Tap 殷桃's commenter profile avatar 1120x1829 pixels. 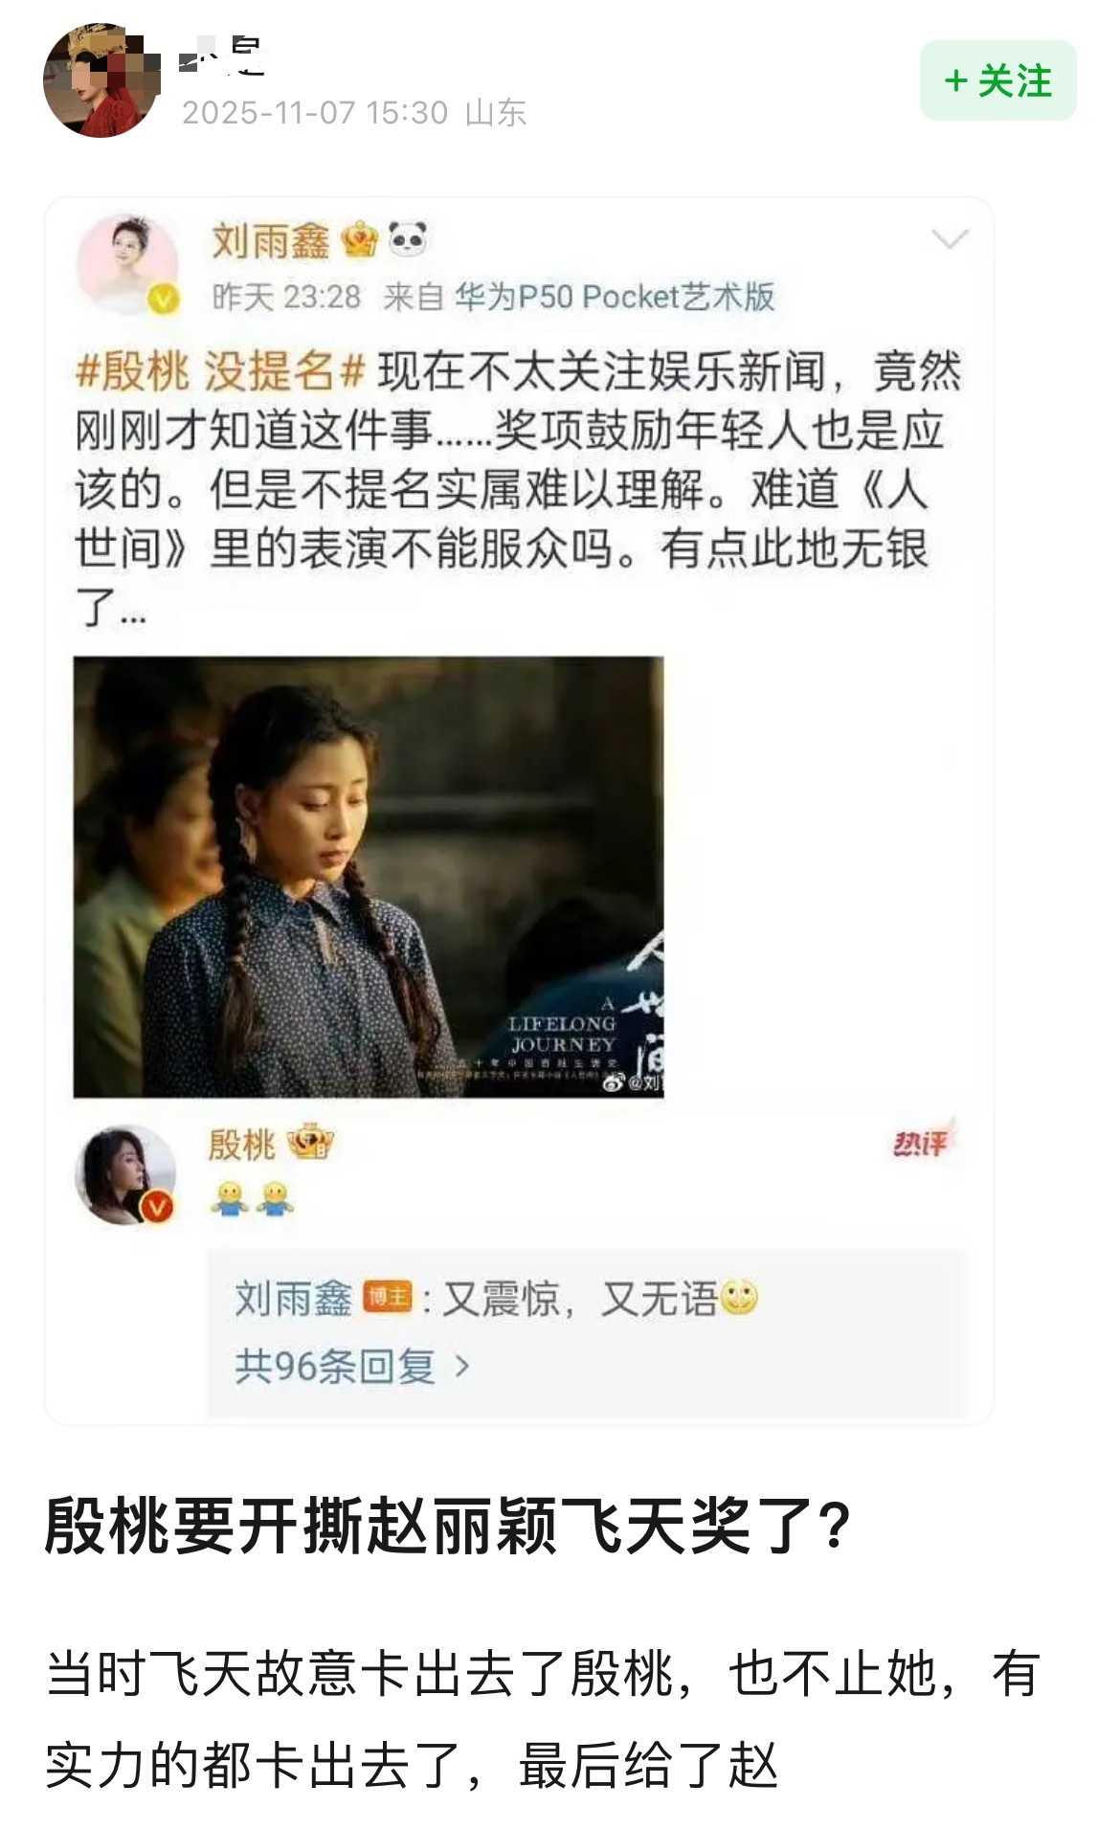click(126, 1174)
